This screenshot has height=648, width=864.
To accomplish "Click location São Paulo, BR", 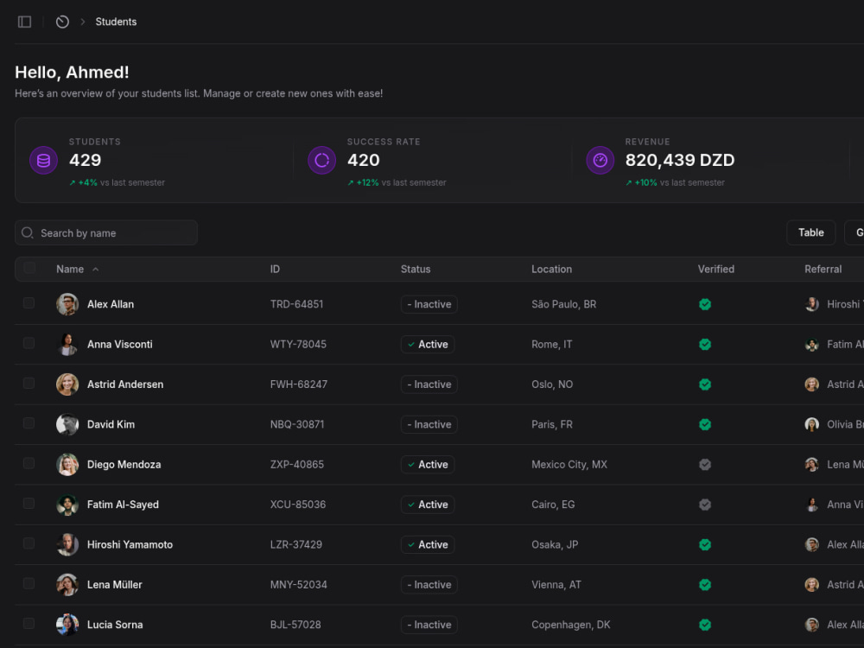I will 563,304.
